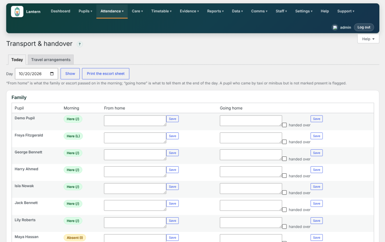Click Isla Nowak's Going home text box
This screenshot has width=385, height=242.
tap(251, 189)
